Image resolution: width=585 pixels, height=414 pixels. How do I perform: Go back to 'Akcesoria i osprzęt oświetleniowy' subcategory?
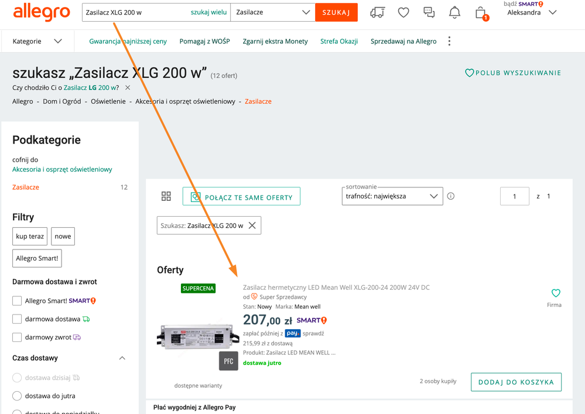(x=62, y=169)
